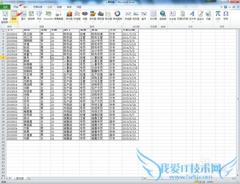The image size is (240, 184).
Task: Insert a Hyperlink (超链接)
Action: point(163,16)
